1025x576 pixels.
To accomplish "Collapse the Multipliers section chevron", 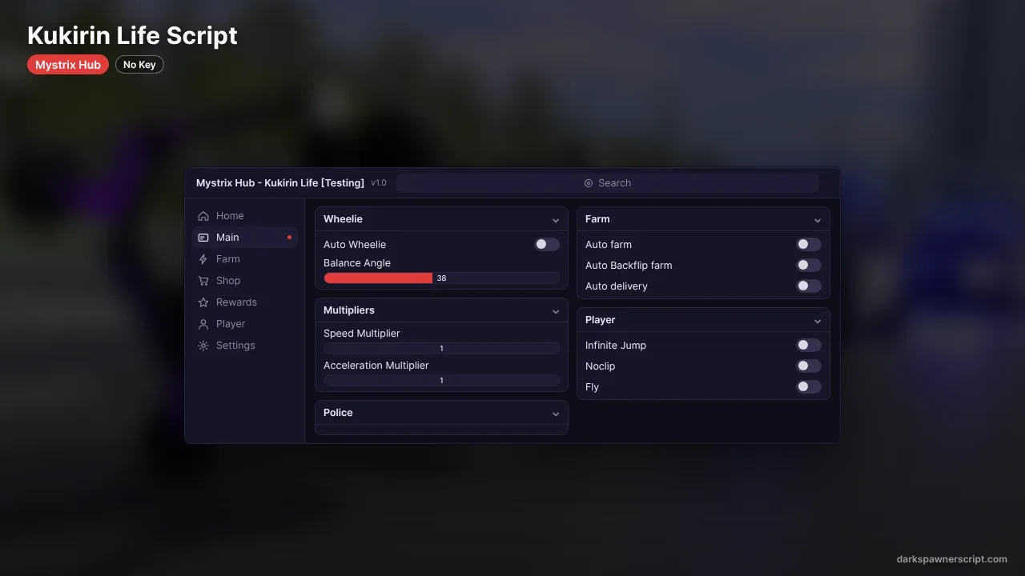I will [x=556, y=311].
